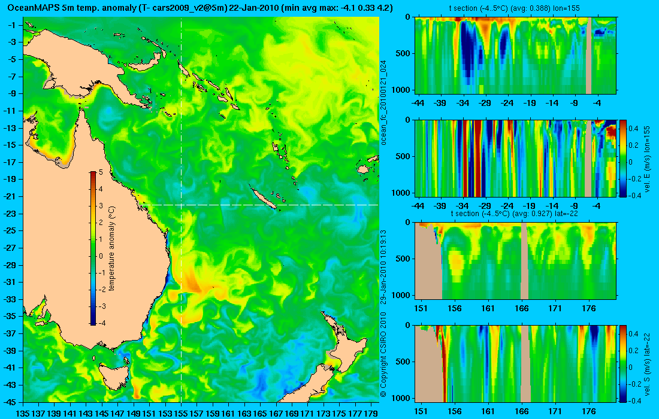Click the vertical 'ocean_fc_20100121_024' file label
The width and height of the screenshot is (659, 419).
pos(383,103)
